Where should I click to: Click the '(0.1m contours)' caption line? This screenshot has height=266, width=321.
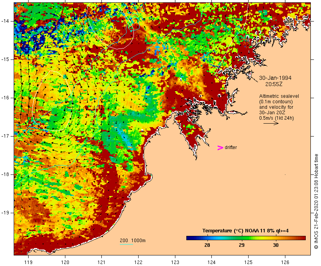click(276, 102)
